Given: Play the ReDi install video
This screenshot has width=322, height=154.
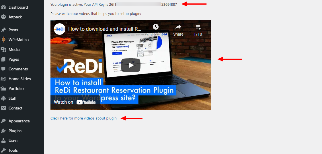Looking at the screenshot, I should tap(131, 65).
